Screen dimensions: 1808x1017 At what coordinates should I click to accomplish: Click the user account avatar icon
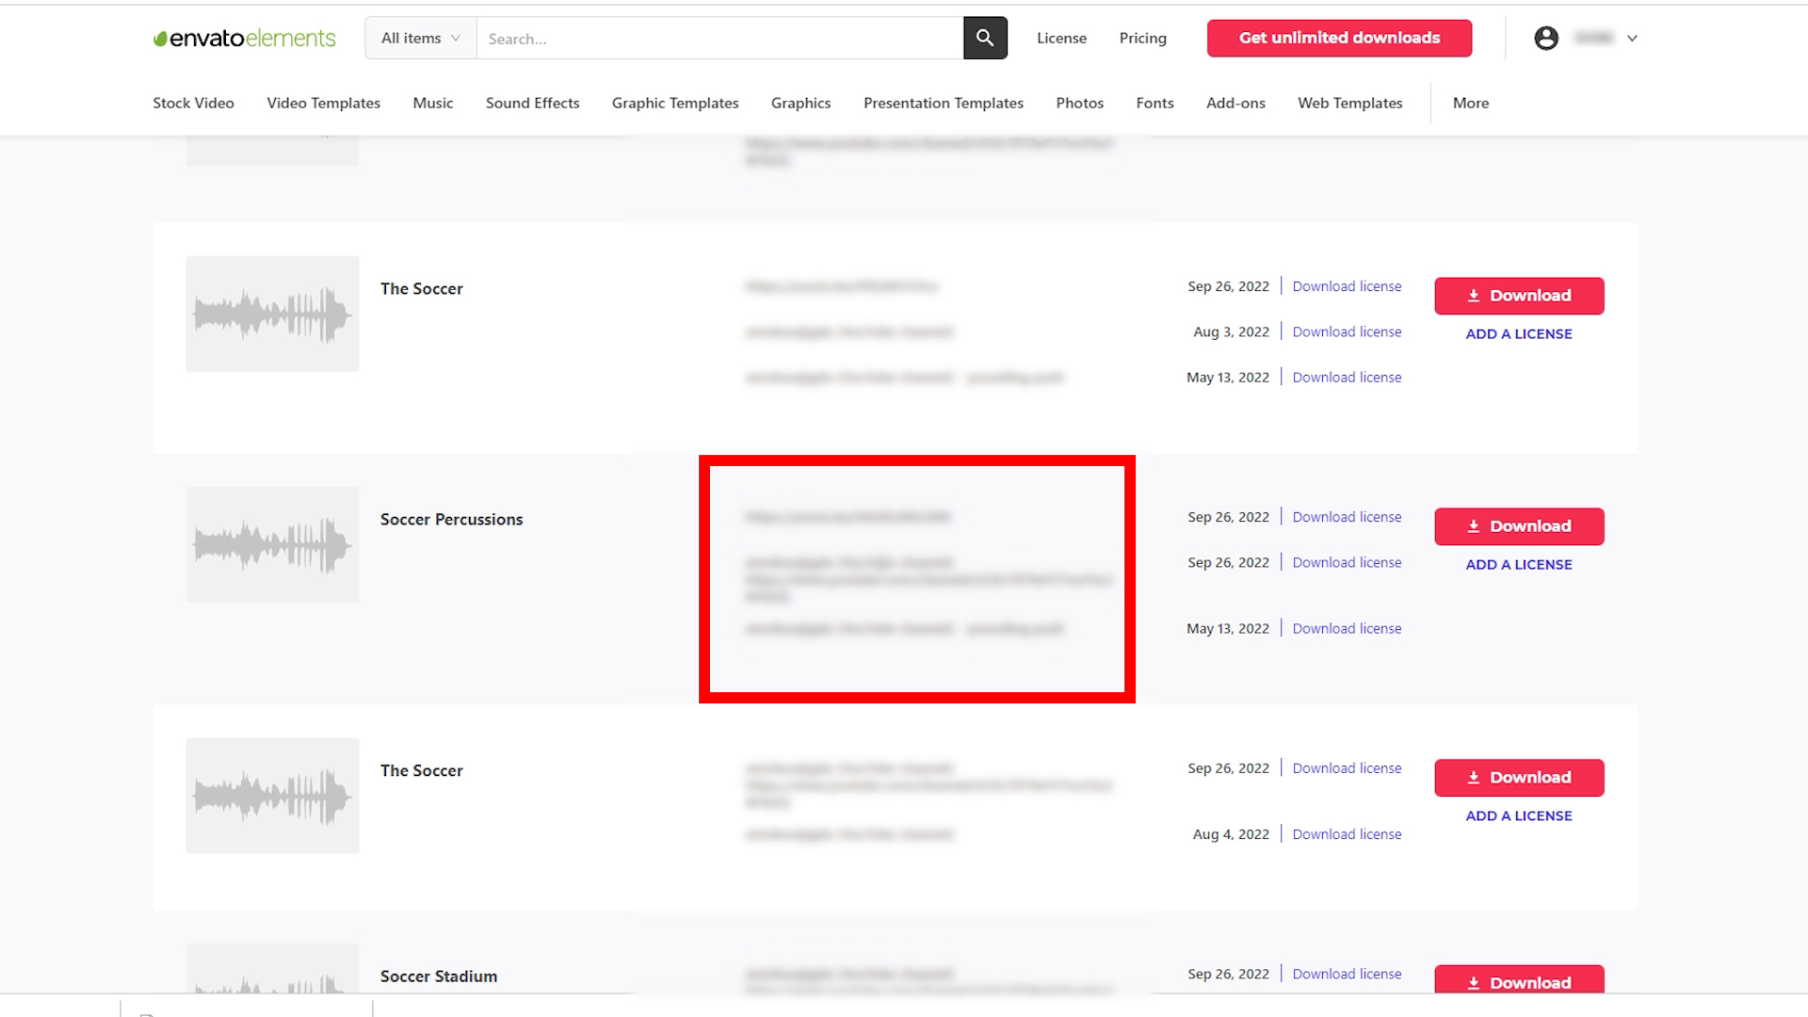pyautogui.click(x=1545, y=38)
